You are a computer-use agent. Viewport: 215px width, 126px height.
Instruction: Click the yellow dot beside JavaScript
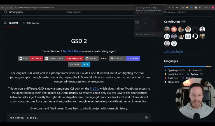coord(165,74)
